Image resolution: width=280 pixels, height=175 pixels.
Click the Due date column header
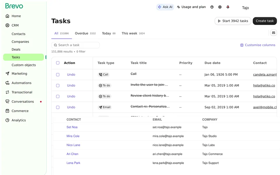(212, 63)
